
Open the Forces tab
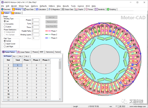(x=89, y=9)
